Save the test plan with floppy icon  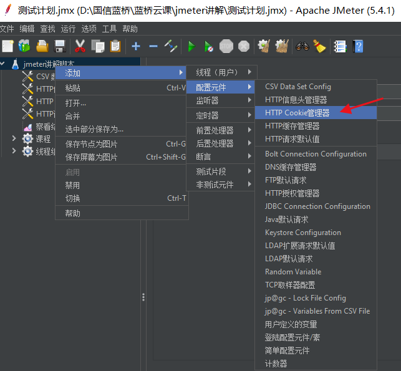point(60,46)
